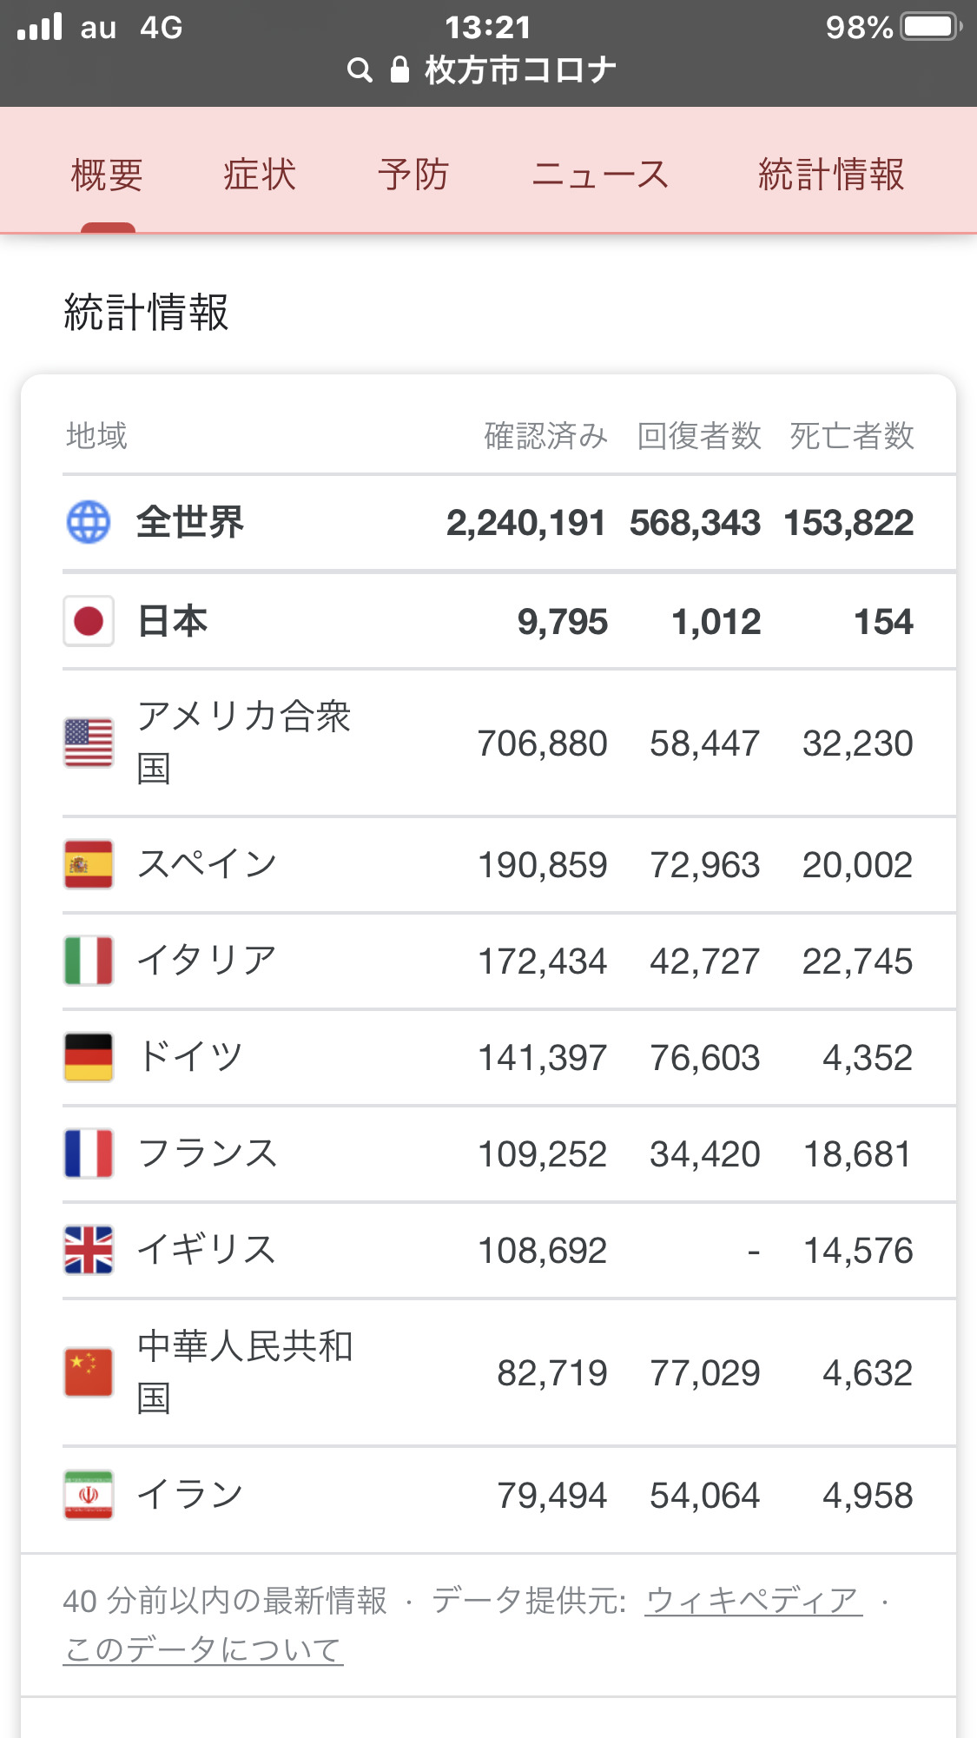Tap the globe icon for worldwide stats
Screen dimensions: 977x1738
pos(89,523)
